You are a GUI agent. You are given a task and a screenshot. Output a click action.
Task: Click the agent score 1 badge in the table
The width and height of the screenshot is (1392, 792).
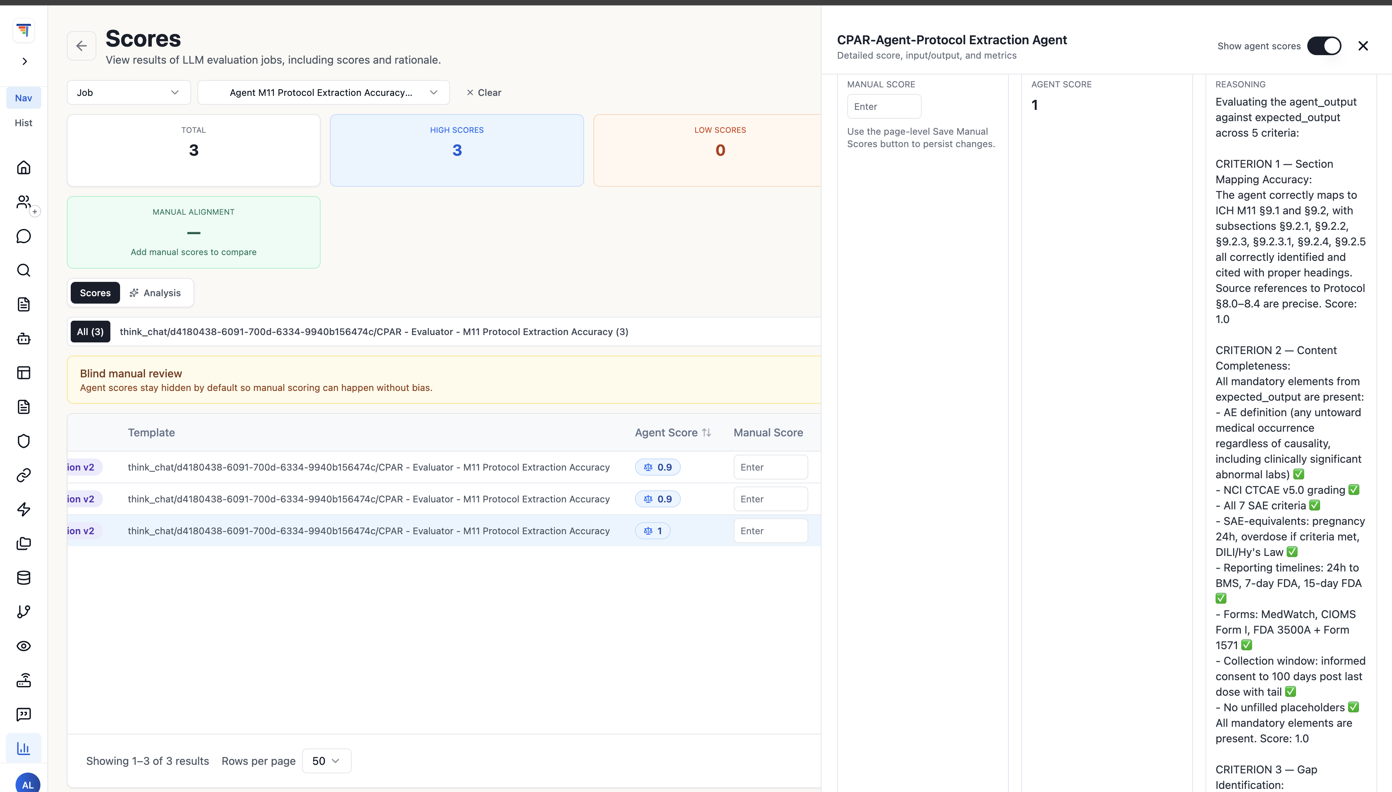click(x=653, y=531)
